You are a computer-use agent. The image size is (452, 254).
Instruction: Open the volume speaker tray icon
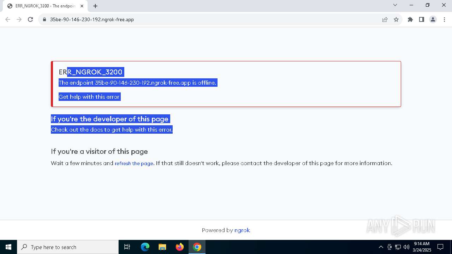[406, 247]
